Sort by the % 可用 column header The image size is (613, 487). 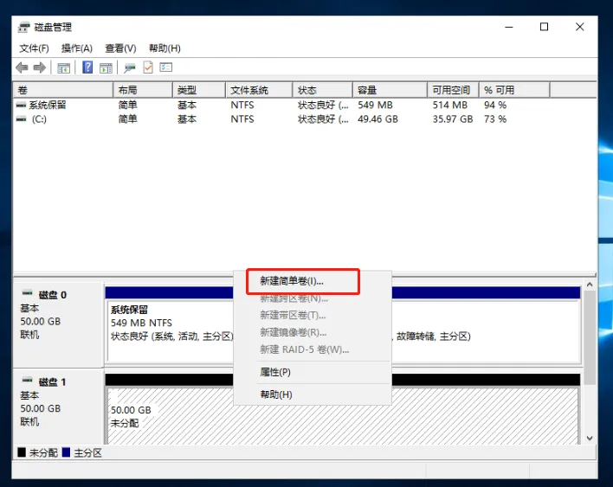tap(514, 90)
